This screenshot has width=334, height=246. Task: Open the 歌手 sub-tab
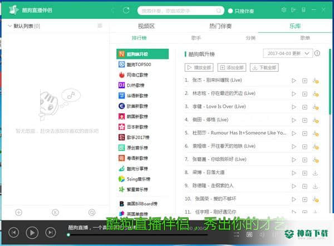click(196, 38)
